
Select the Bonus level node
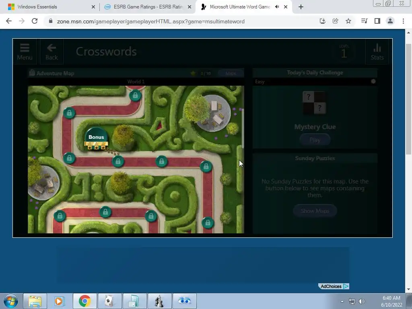96,139
